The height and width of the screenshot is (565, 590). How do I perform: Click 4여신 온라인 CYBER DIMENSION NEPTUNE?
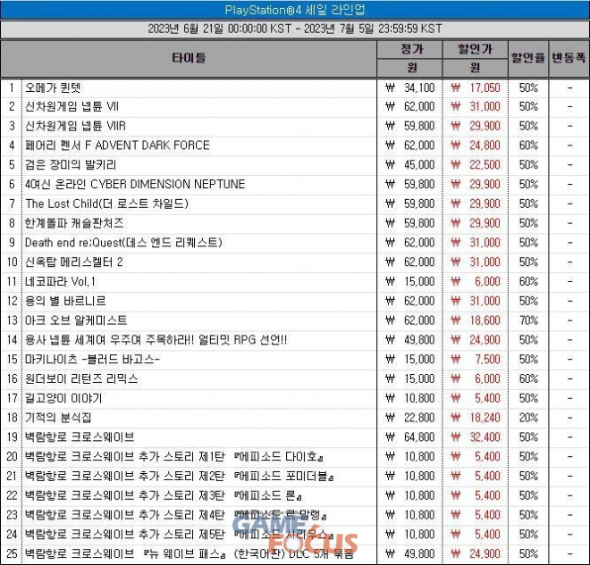(x=135, y=185)
